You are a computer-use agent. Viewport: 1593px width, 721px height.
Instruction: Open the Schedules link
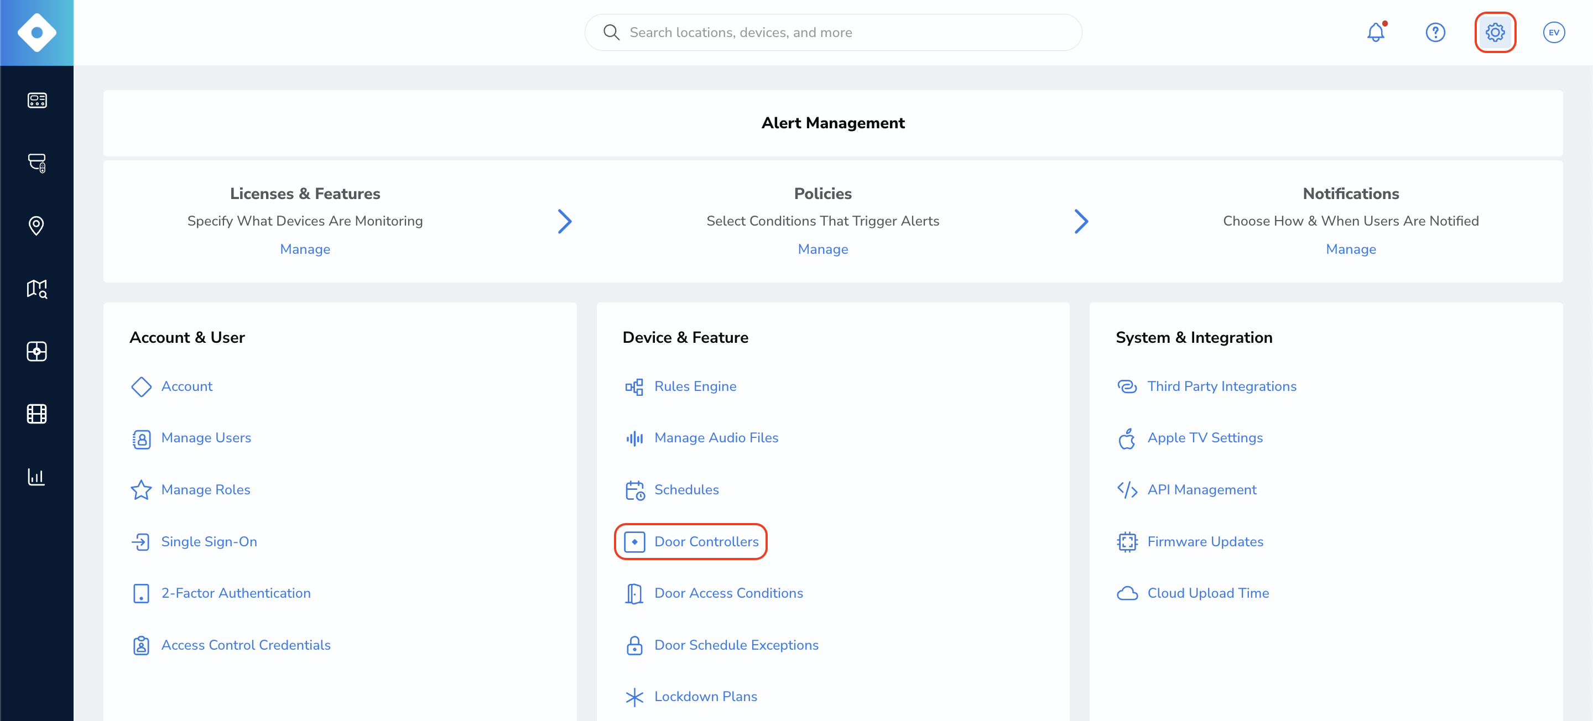(x=686, y=490)
